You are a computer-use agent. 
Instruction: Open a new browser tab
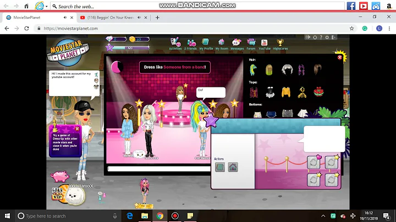[157, 18]
